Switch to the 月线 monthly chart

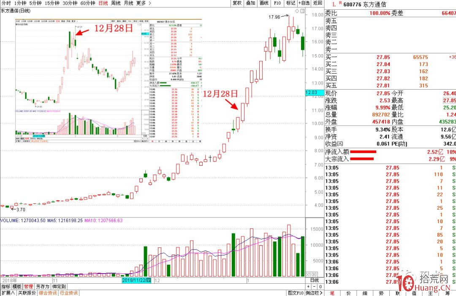pos(128,3)
